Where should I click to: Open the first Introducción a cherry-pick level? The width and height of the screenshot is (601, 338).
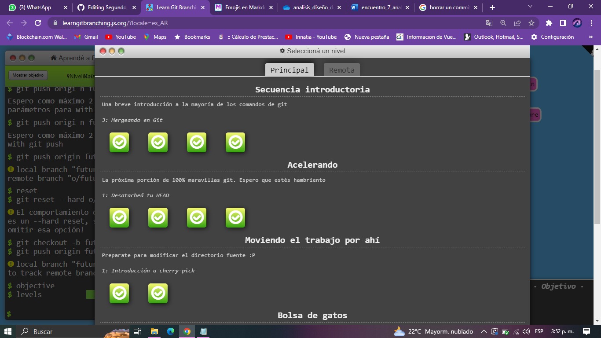pyautogui.click(x=119, y=293)
